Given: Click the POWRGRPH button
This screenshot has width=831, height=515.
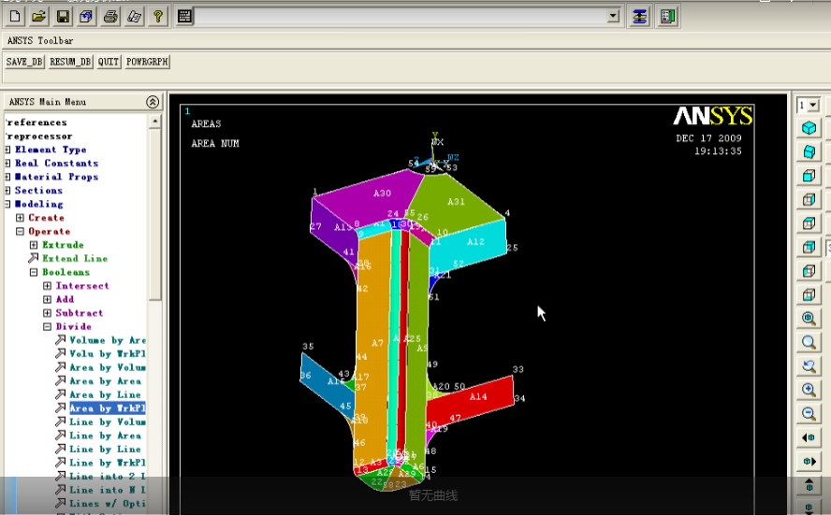Looking at the screenshot, I should coord(147,62).
